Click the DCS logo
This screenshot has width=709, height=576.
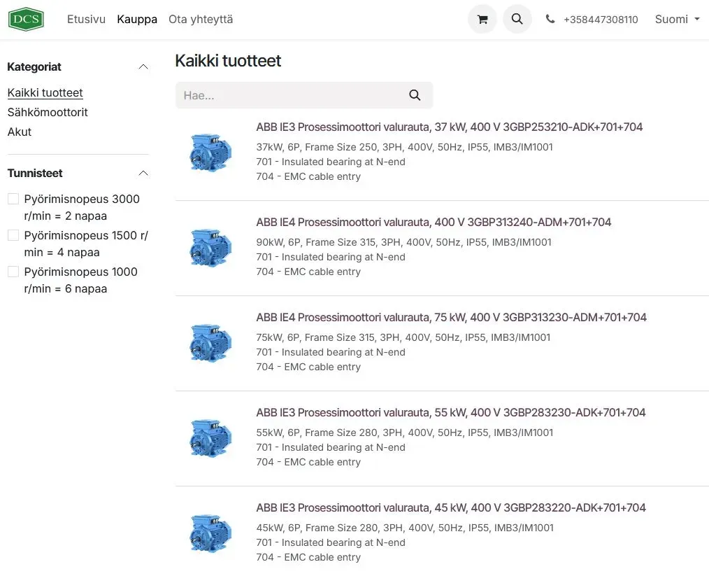(x=26, y=19)
